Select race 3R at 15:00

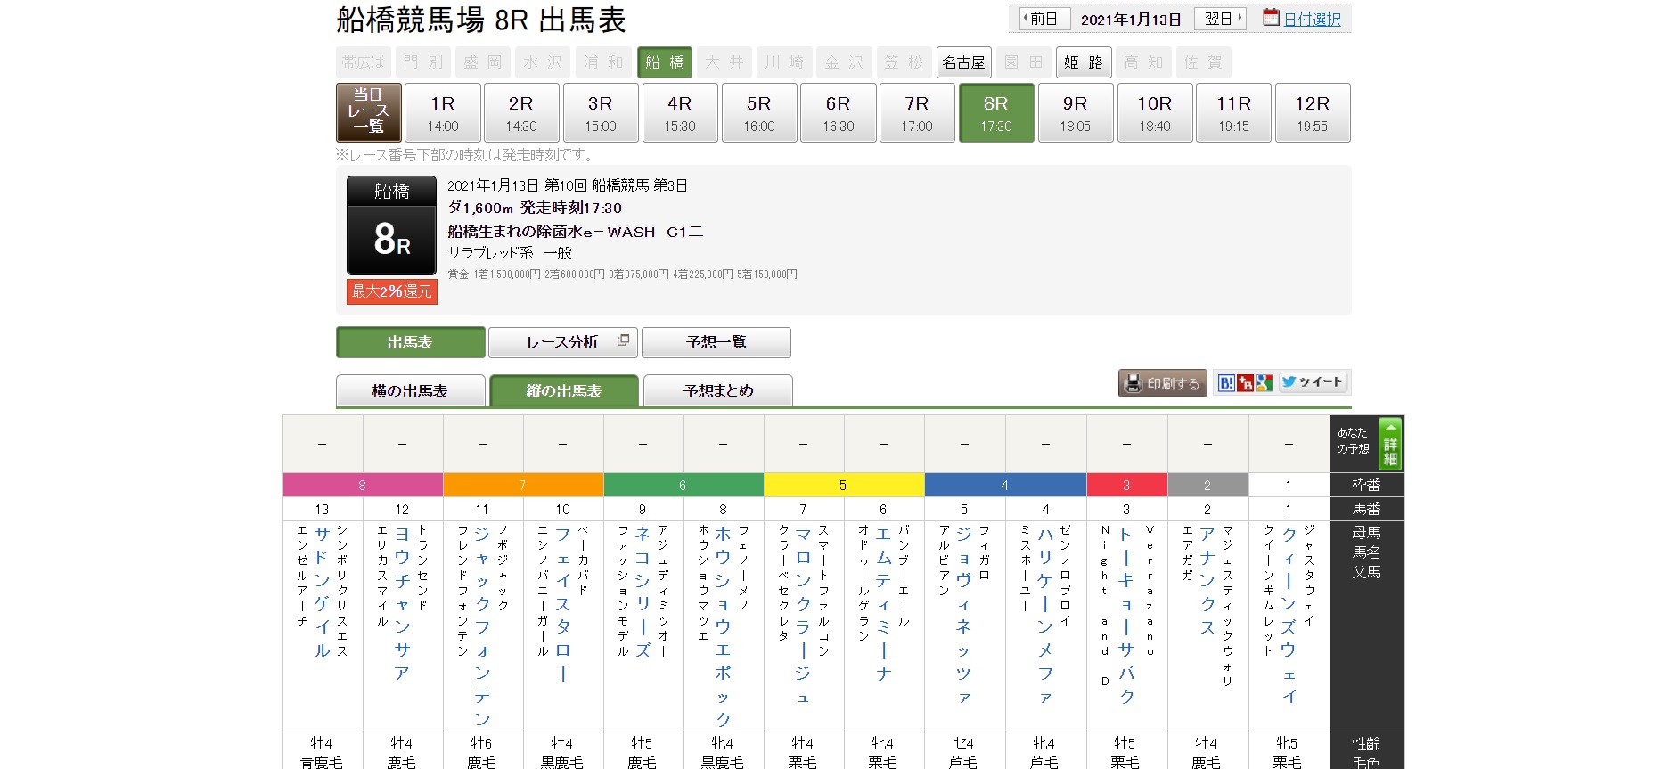[601, 112]
